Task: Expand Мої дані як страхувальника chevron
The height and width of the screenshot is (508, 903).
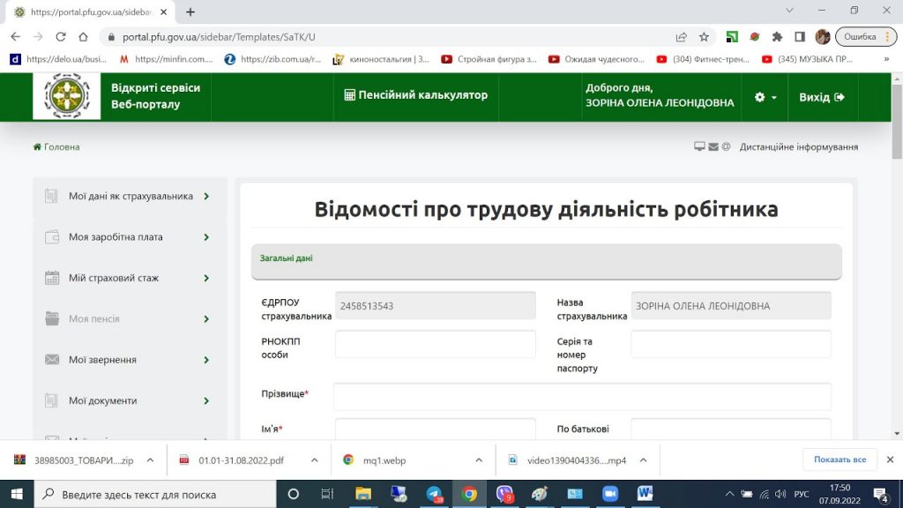Action: [206, 197]
